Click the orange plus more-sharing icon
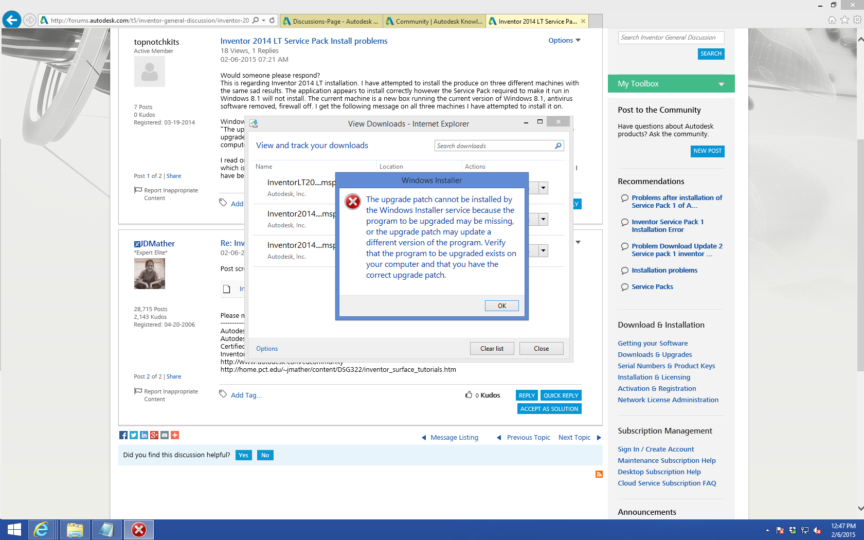This screenshot has width=864, height=540. (x=175, y=435)
